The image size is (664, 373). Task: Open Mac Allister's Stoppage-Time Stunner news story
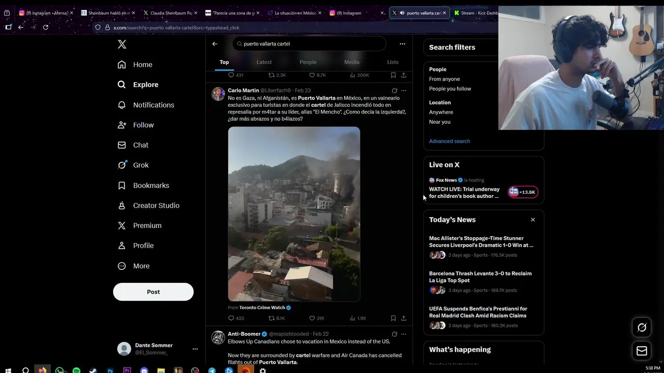pos(481,242)
